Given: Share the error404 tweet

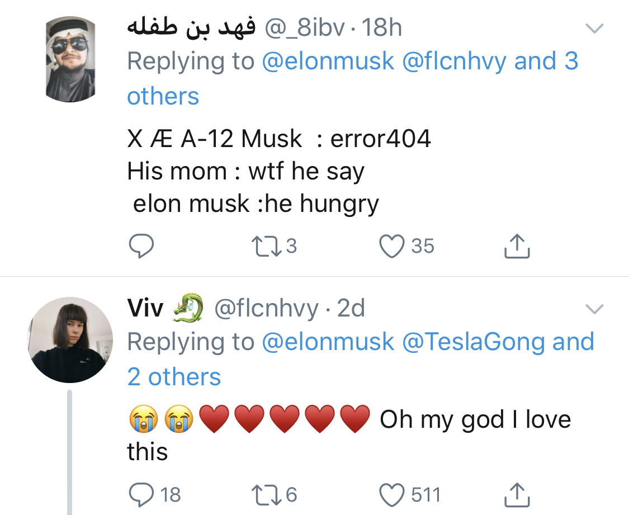Looking at the screenshot, I should point(517,246).
